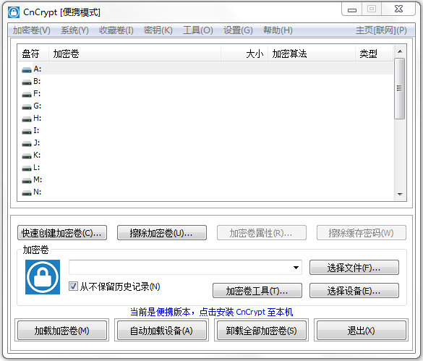This screenshot has height=361, width=423.
Task: Expand the encrypted volume path dropdown arrow
Action: point(296,268)
